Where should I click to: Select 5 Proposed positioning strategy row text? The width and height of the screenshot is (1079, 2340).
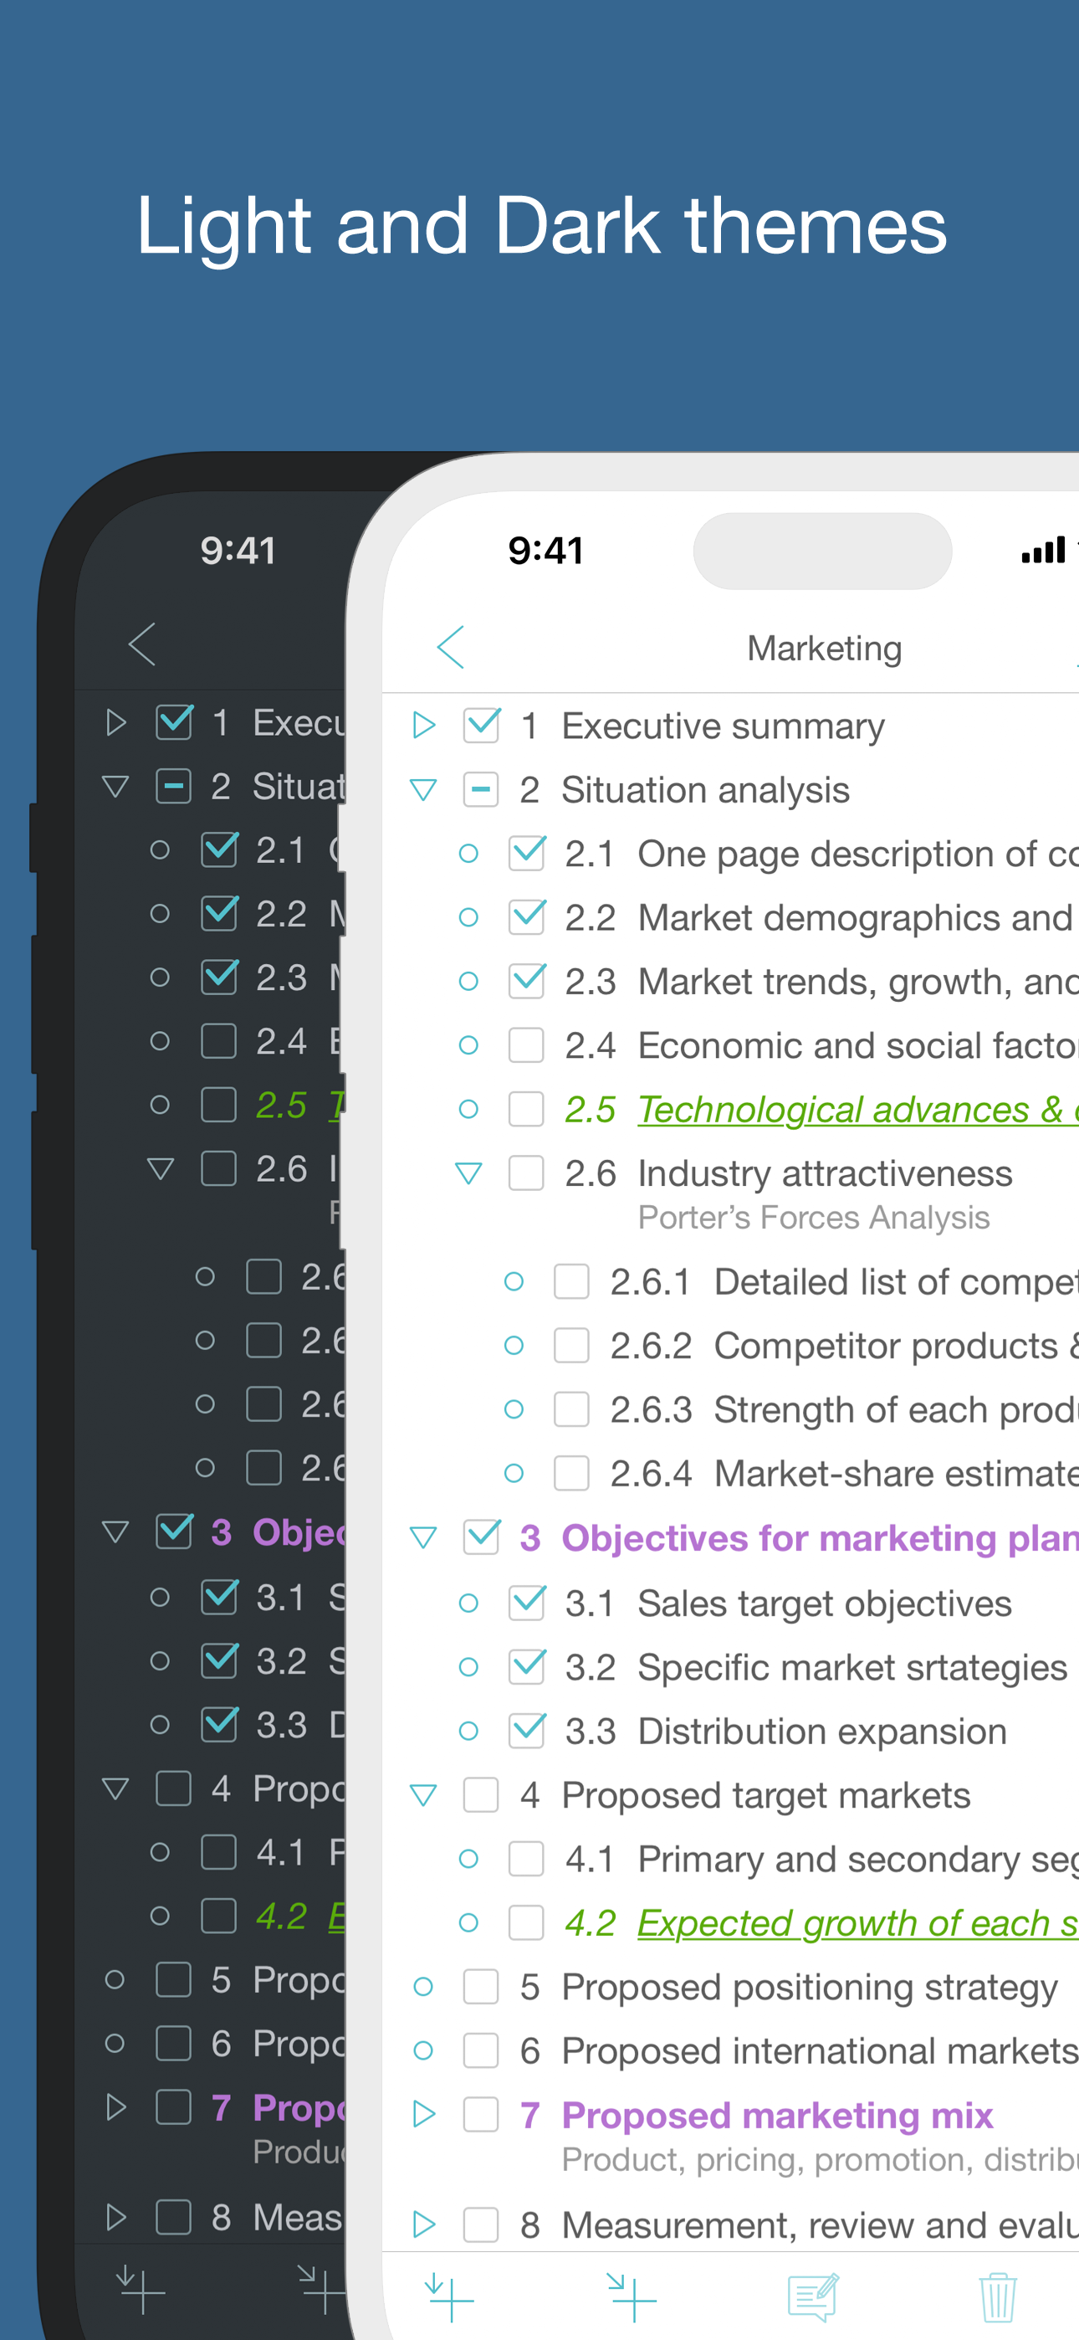tap(811, 1988)
